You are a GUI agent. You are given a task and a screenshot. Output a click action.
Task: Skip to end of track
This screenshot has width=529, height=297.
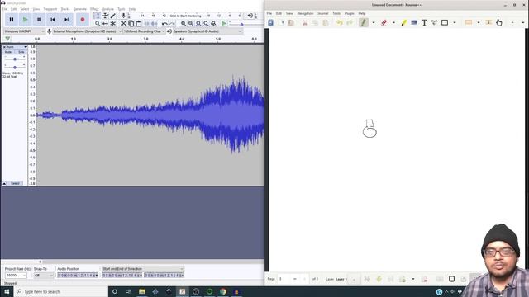(x=66, y=20)
